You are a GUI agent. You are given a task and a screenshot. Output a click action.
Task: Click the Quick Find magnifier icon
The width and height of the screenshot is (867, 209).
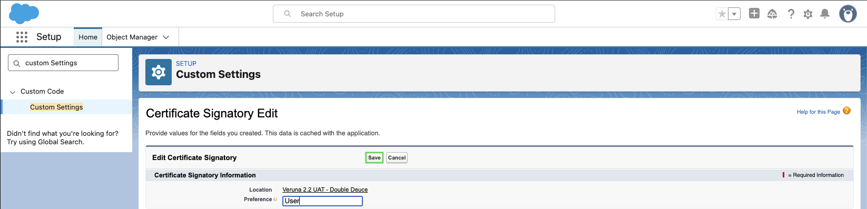[17, 63]
